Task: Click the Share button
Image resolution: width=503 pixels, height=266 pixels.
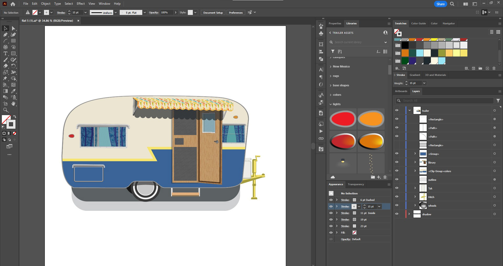Action: (x=440, y=4)
